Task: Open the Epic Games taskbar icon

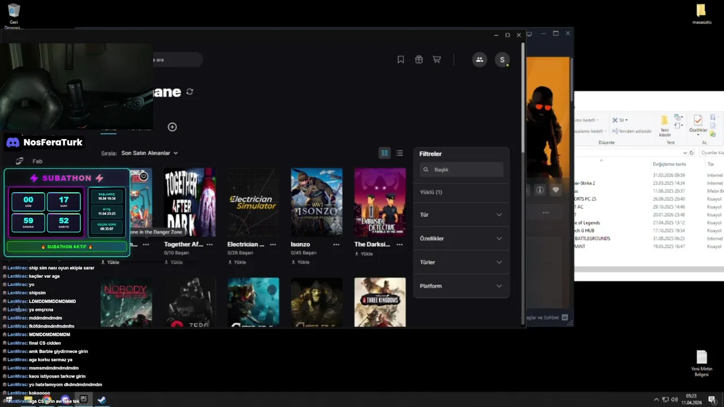Action: click(x=84, y=400)
